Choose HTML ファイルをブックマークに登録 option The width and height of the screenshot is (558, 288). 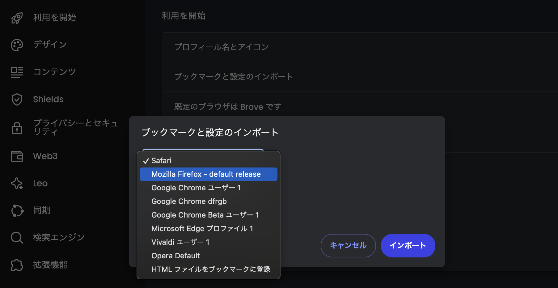coord(209,269)
